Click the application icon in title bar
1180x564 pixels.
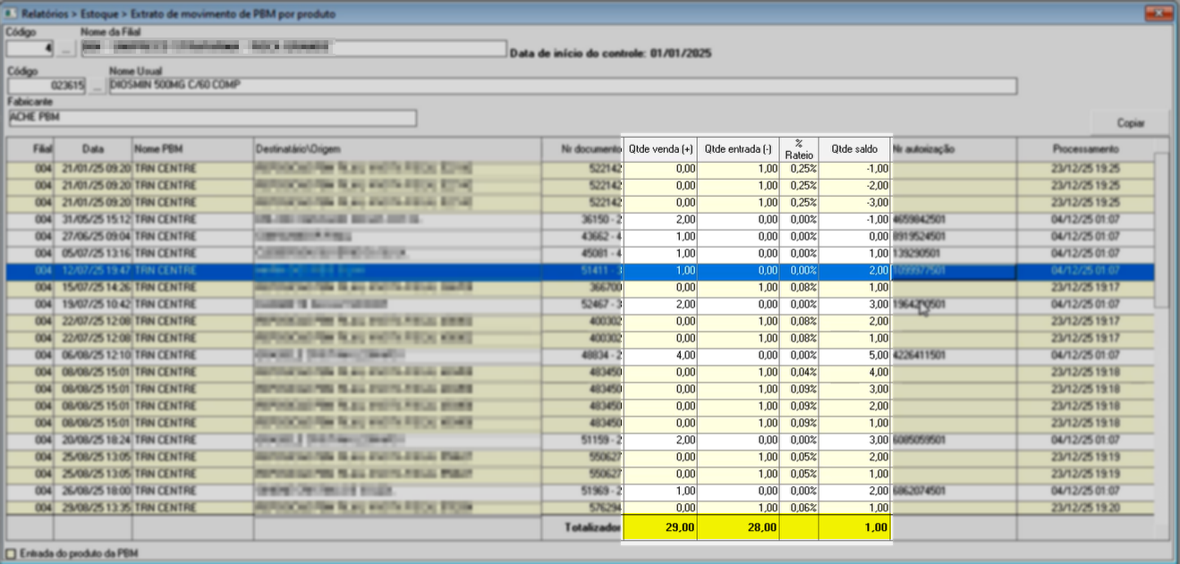(10, 13)
